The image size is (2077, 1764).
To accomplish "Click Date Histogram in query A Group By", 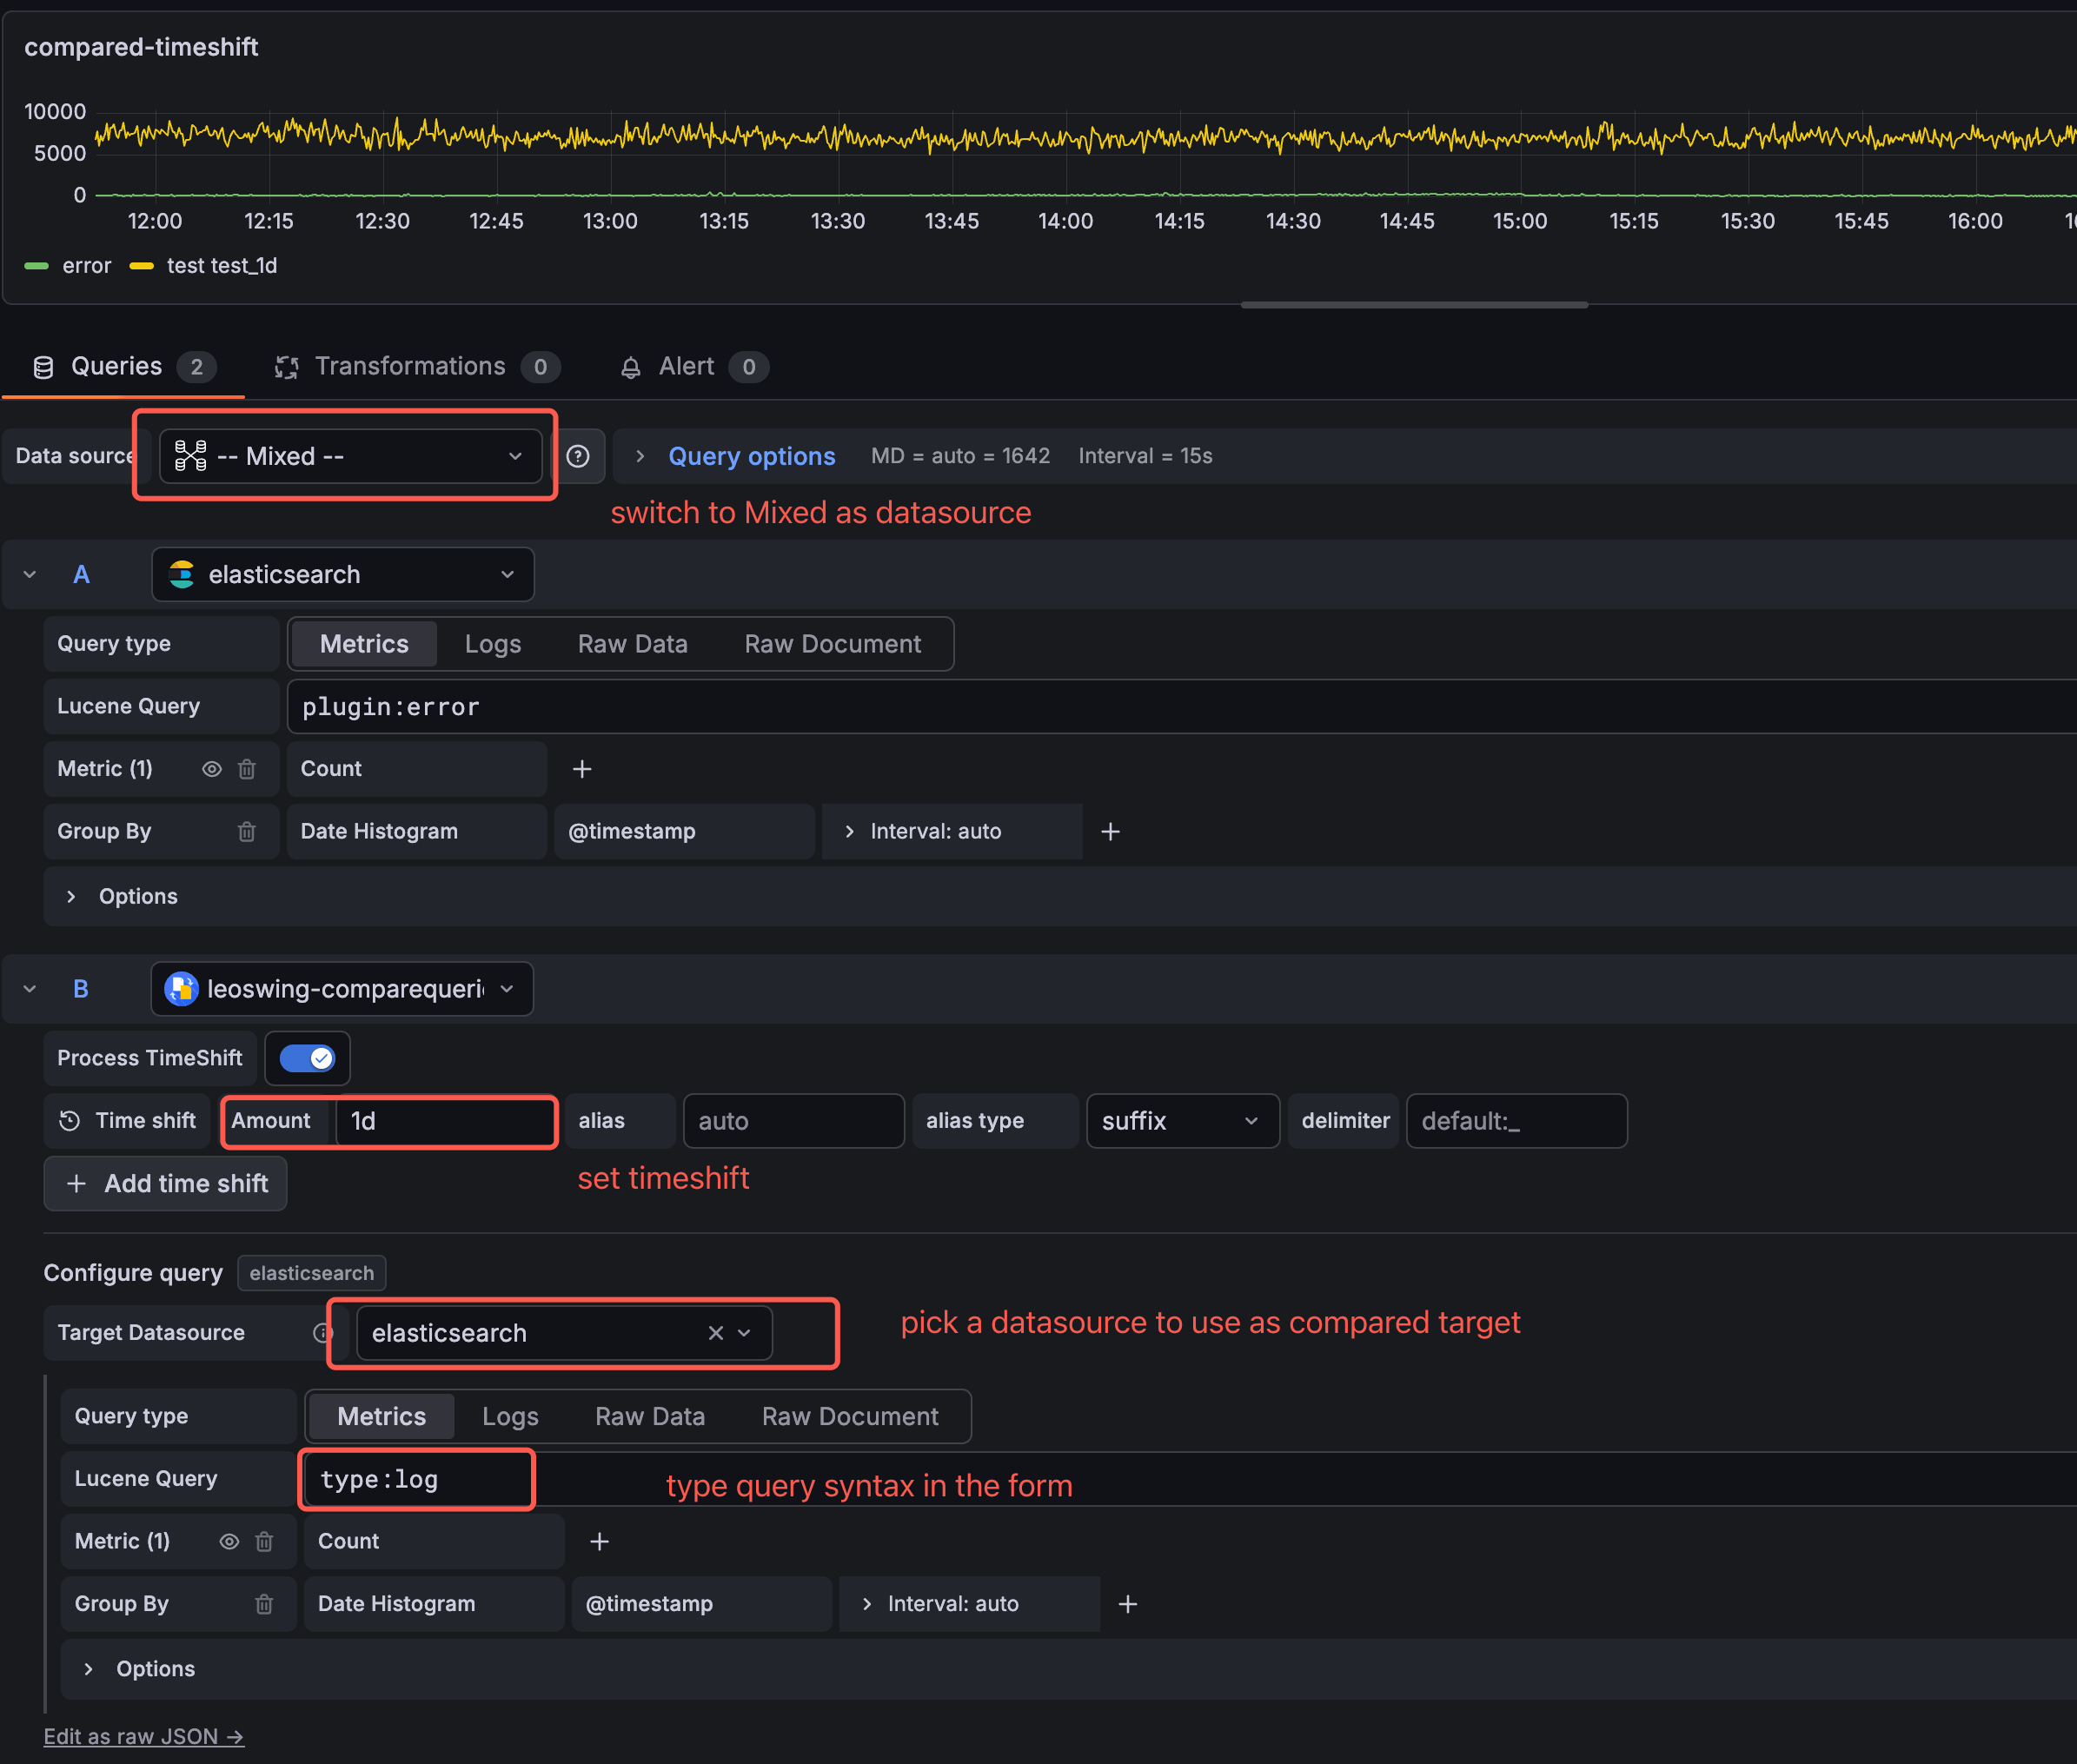I will 416,832.
